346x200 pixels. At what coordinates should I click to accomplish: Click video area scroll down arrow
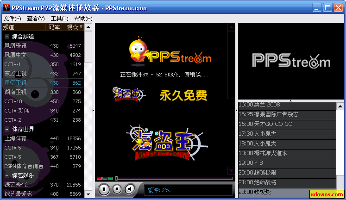(x=231, y=170)
